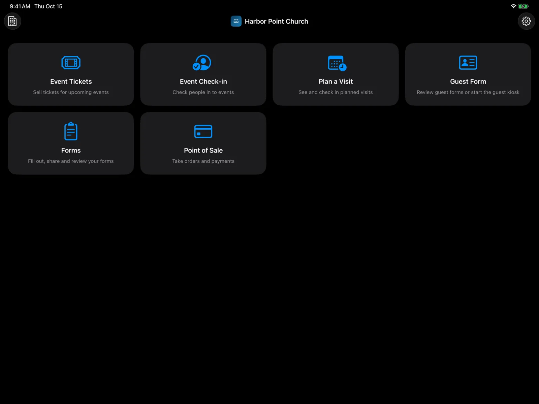Image resolution: width=539 pixels, height=404 pixels.
Task: Click 'Review guest forms or start the guest kiosk'
Action: pos(468,92)
